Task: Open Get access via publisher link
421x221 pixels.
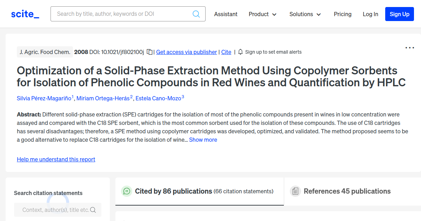Action: coord(186,52)
